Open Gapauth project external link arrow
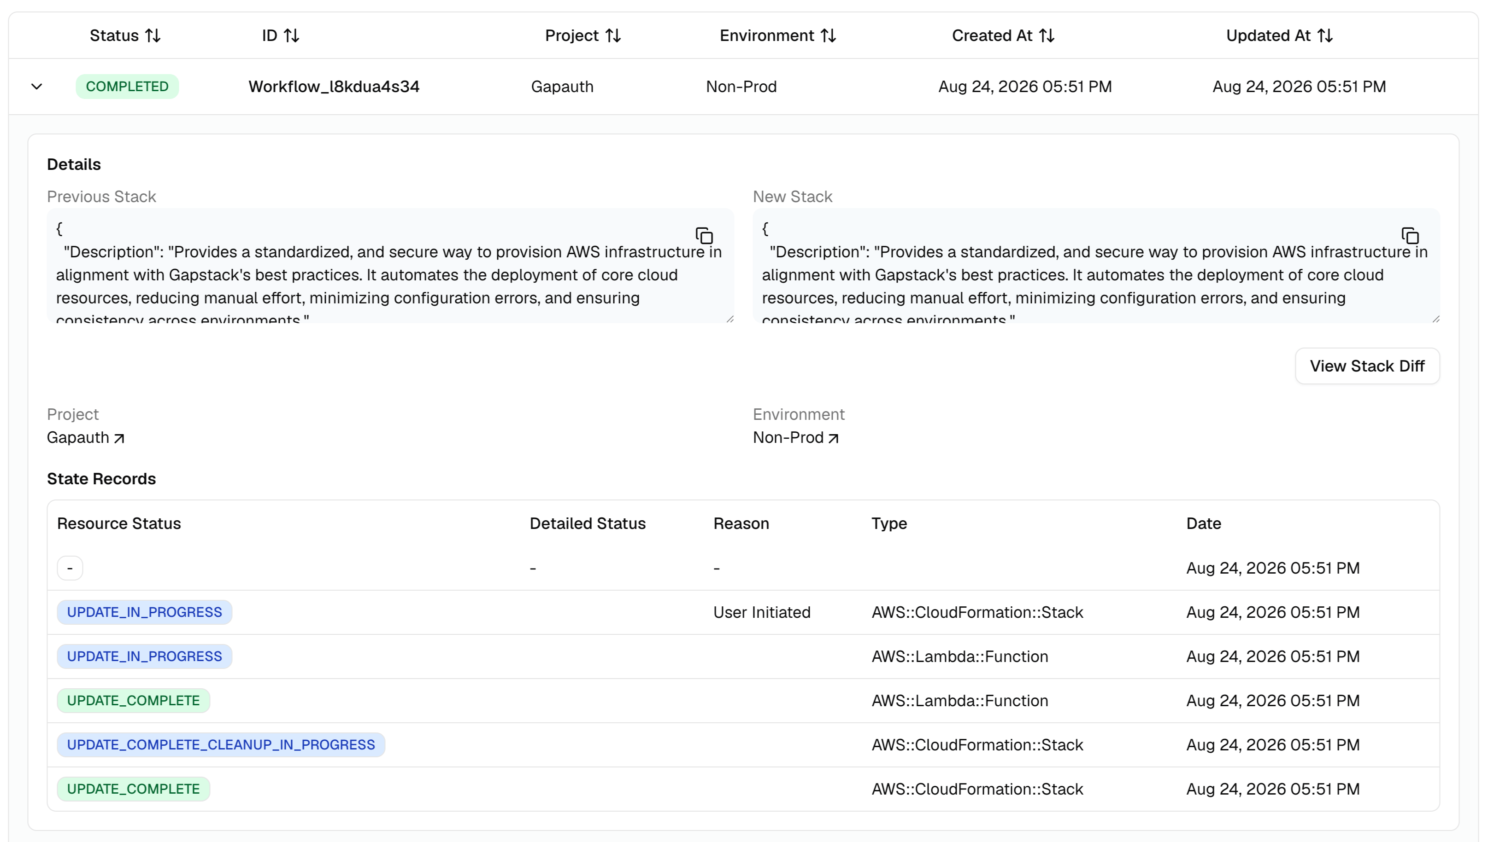The width and height of the screenshot is (1488, 842). 119,438
